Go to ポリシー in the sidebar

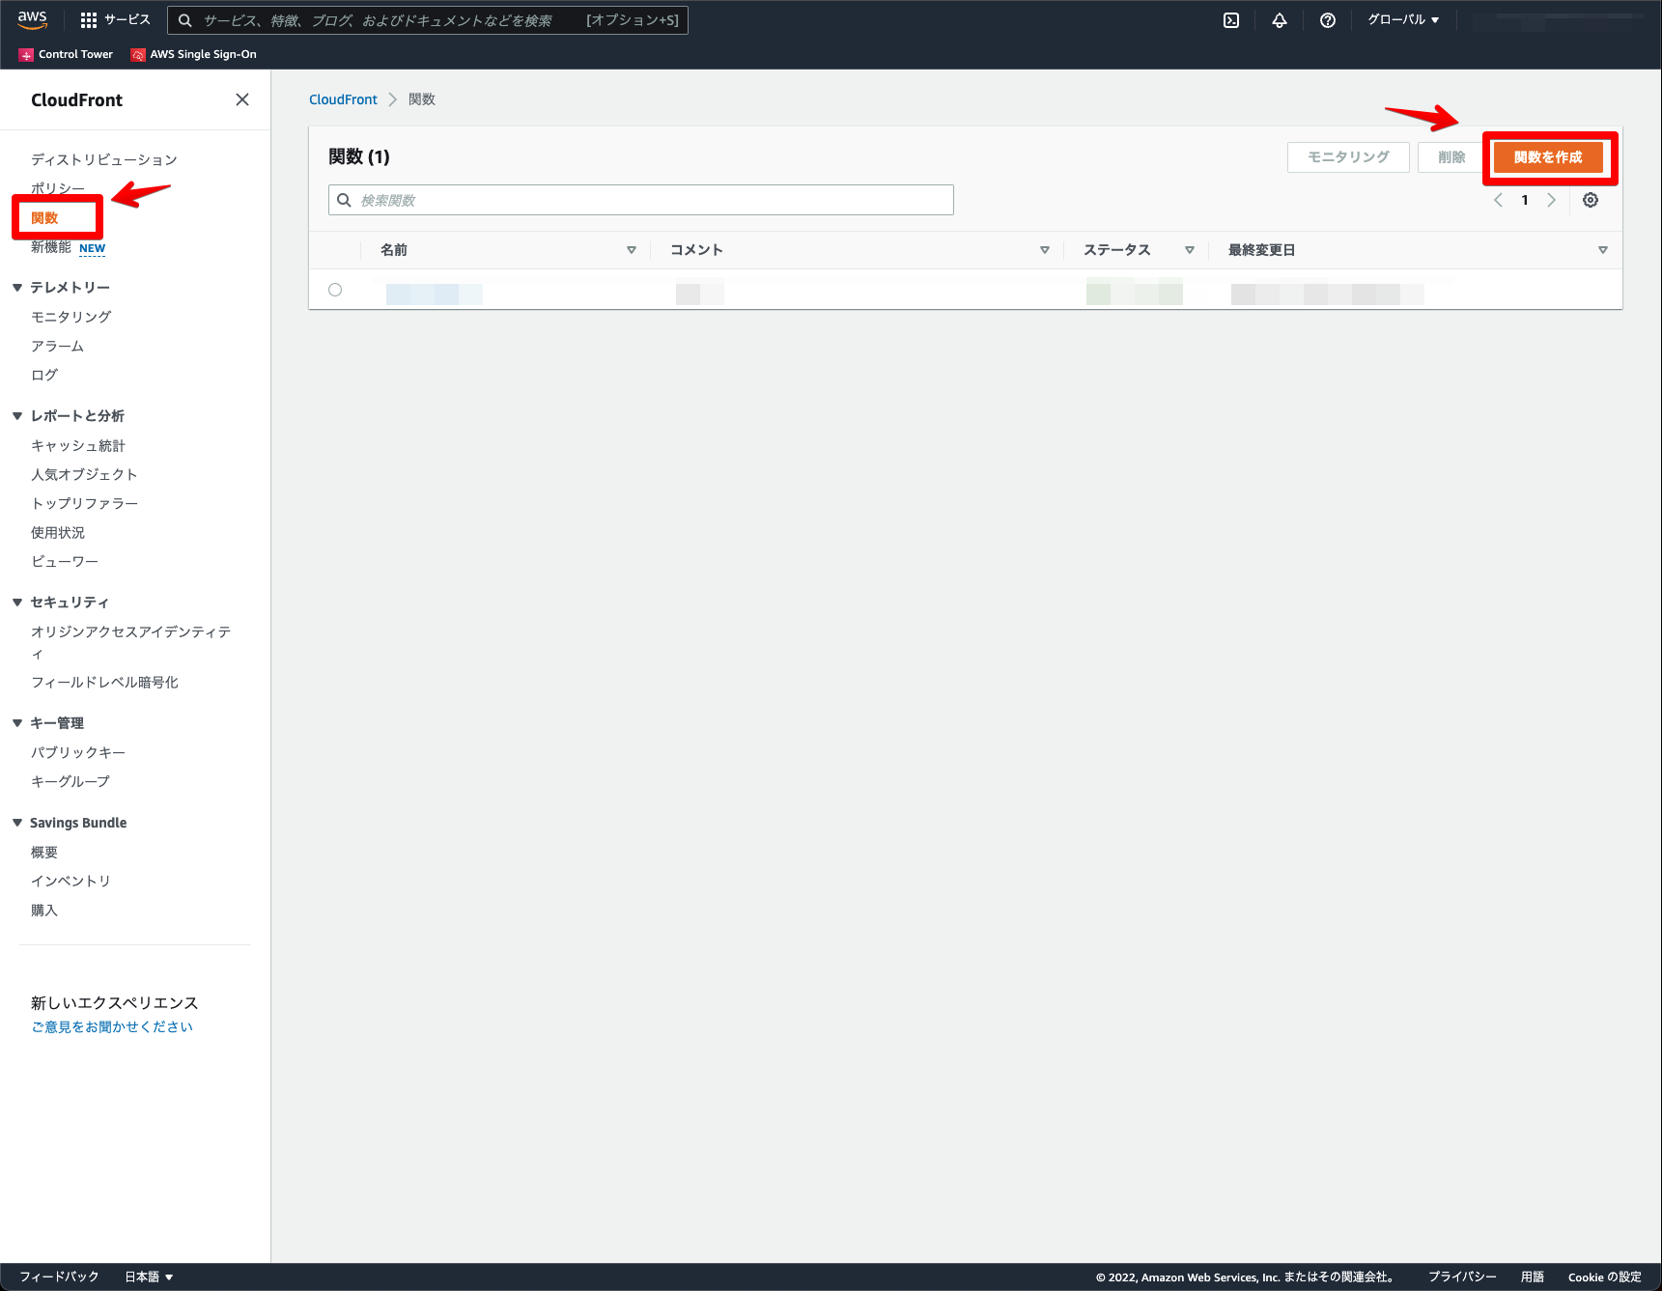58,188
